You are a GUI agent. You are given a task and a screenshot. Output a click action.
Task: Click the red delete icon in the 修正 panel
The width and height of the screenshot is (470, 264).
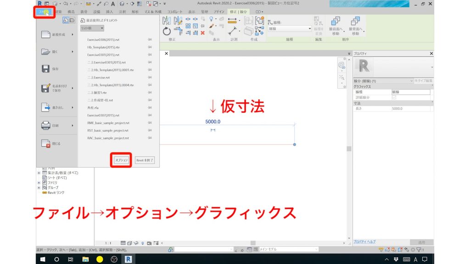[203, 33]
